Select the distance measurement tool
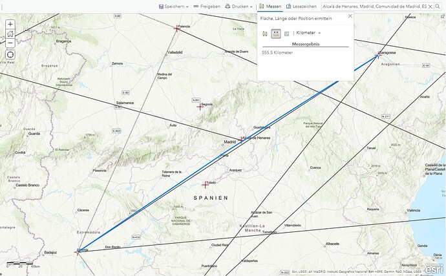 point(276,34)
